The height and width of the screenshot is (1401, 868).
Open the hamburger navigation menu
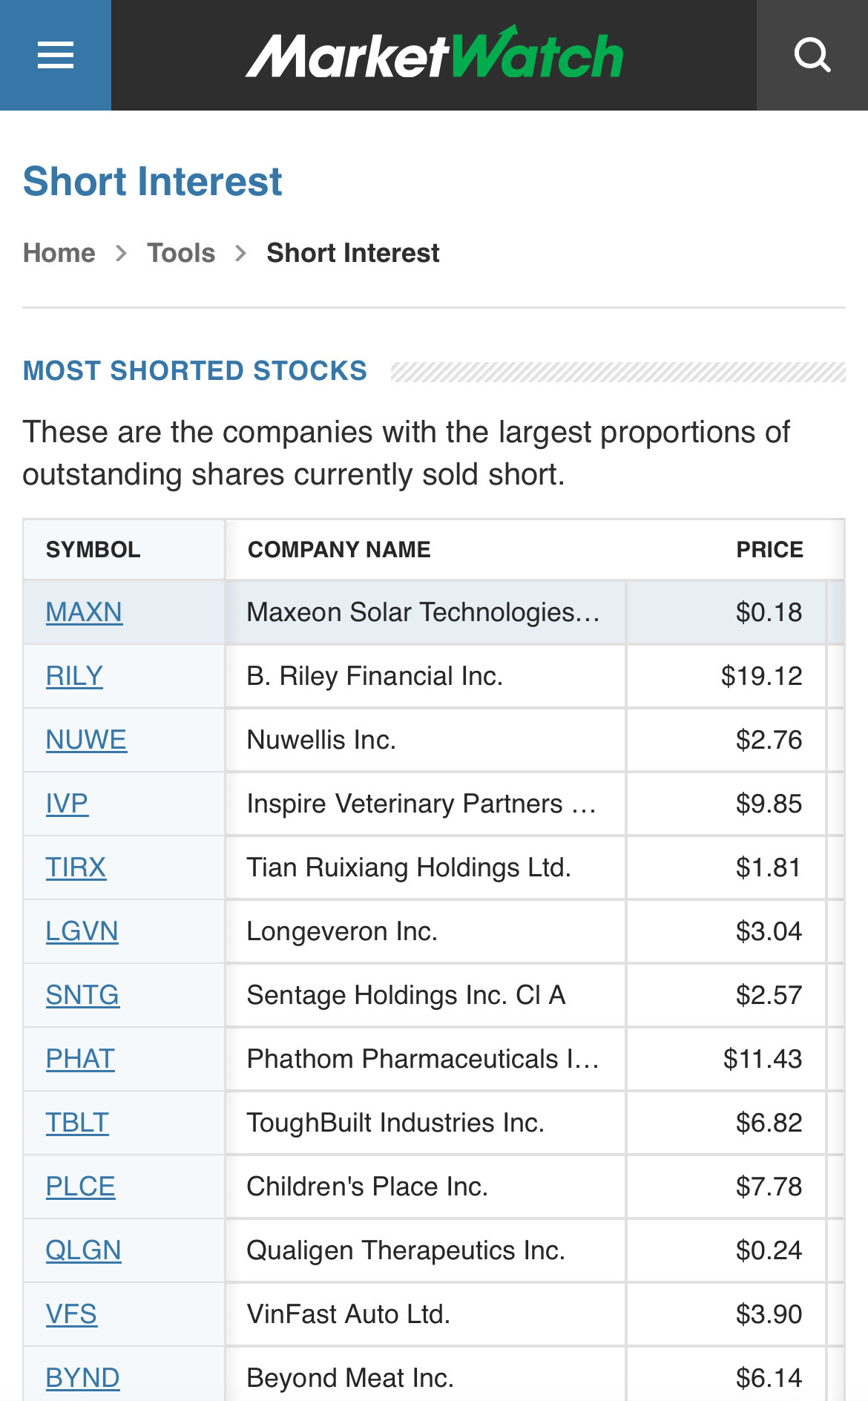tap(56, 55)
